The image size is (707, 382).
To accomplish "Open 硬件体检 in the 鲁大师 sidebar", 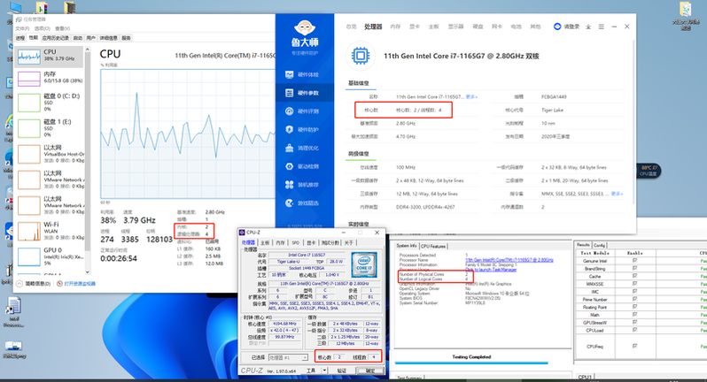I will (305, 74).
